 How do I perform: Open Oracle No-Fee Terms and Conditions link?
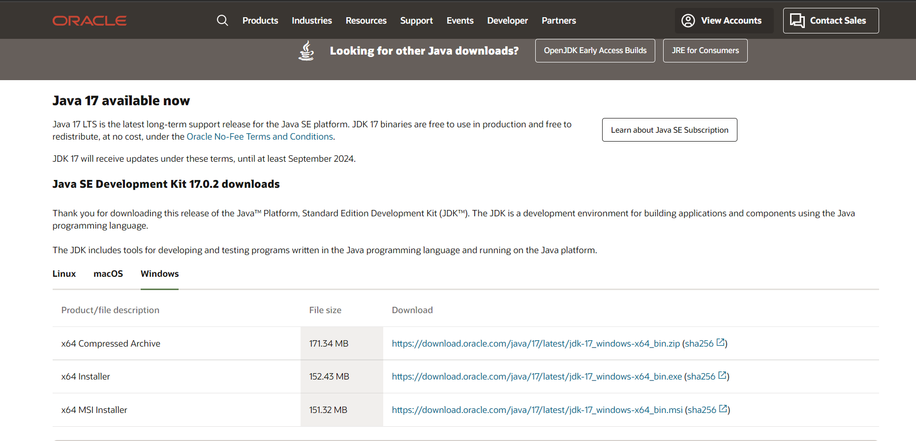[260, 137]
